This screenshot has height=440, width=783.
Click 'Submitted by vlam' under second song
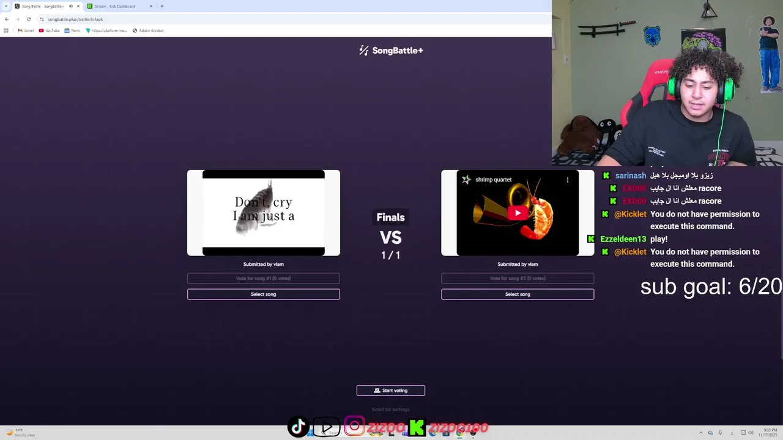pyautogui.click(x=518, y=264)
